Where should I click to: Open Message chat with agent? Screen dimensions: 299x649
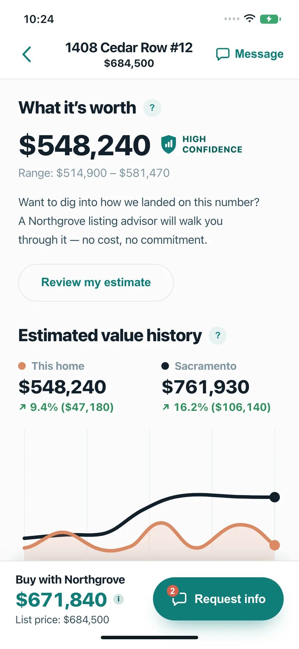(x=250, y=54)
